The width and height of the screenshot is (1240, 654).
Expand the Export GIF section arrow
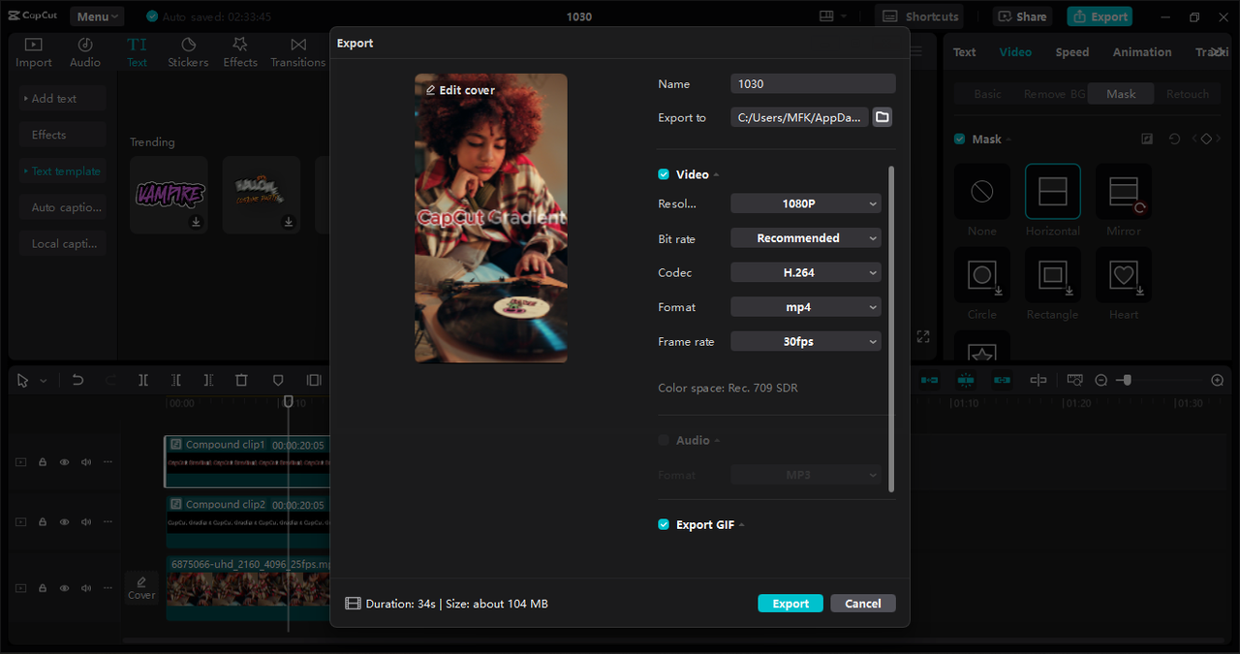coord(742,525)
